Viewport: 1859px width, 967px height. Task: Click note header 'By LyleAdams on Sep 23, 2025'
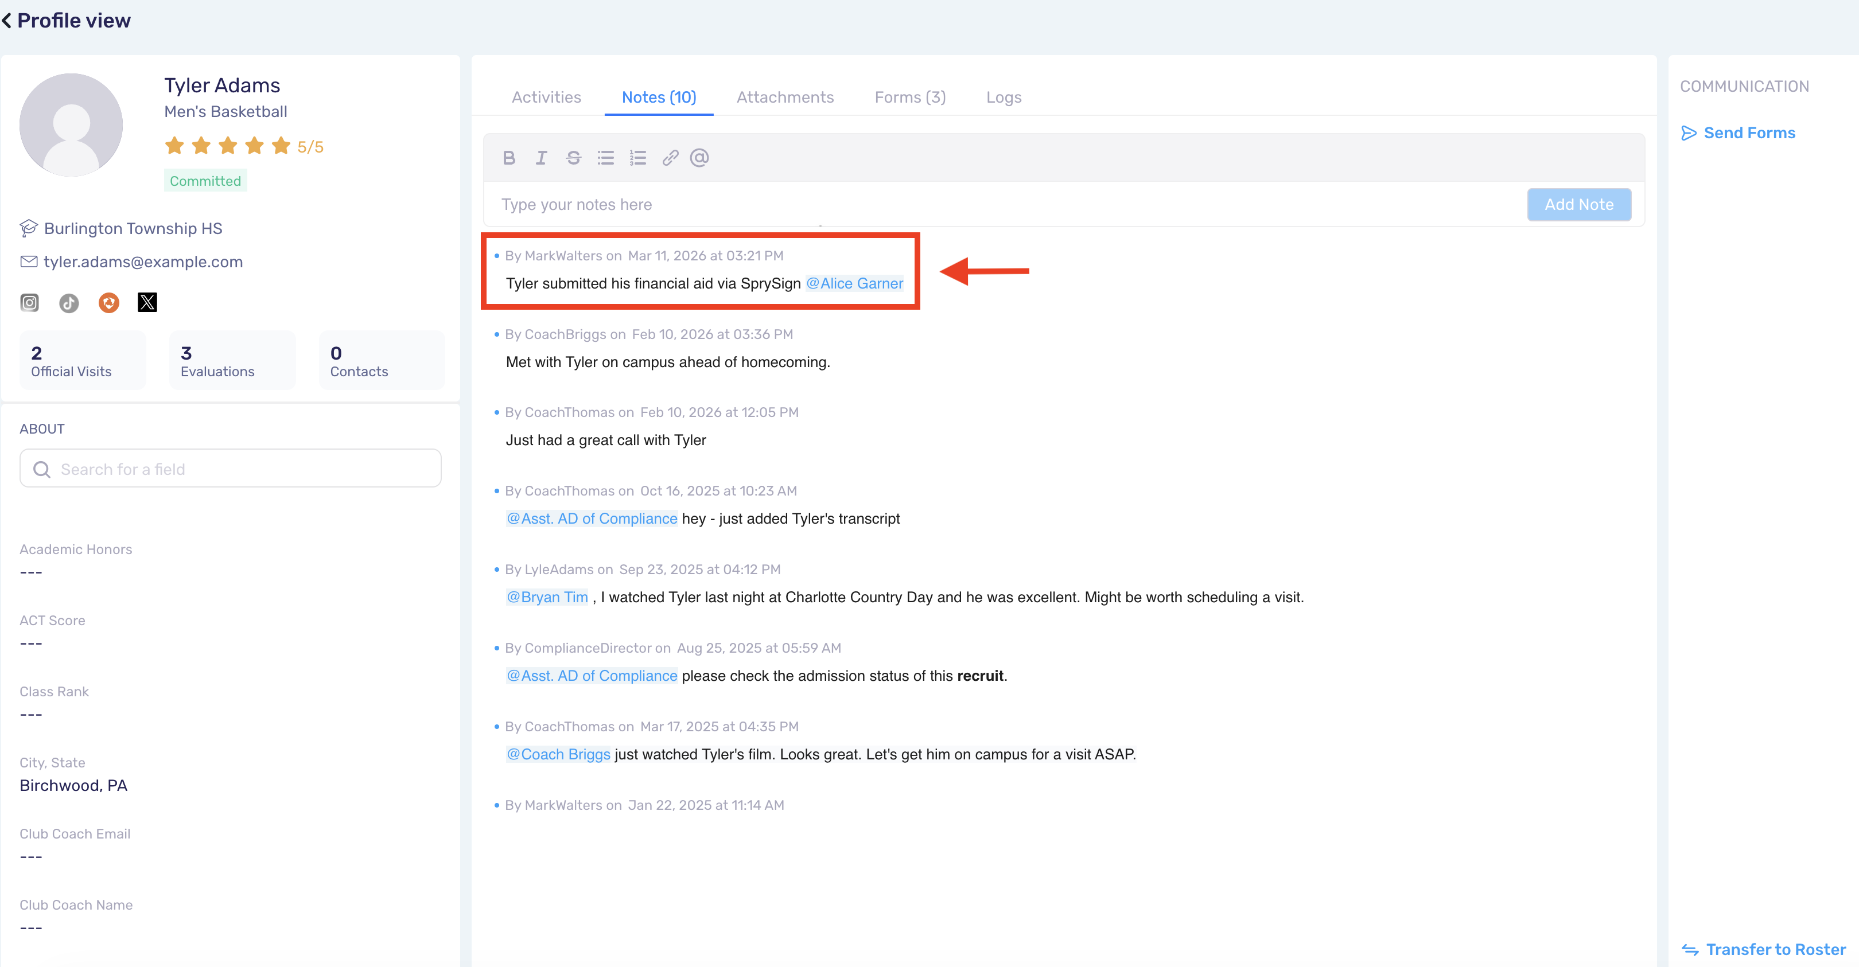642,570
